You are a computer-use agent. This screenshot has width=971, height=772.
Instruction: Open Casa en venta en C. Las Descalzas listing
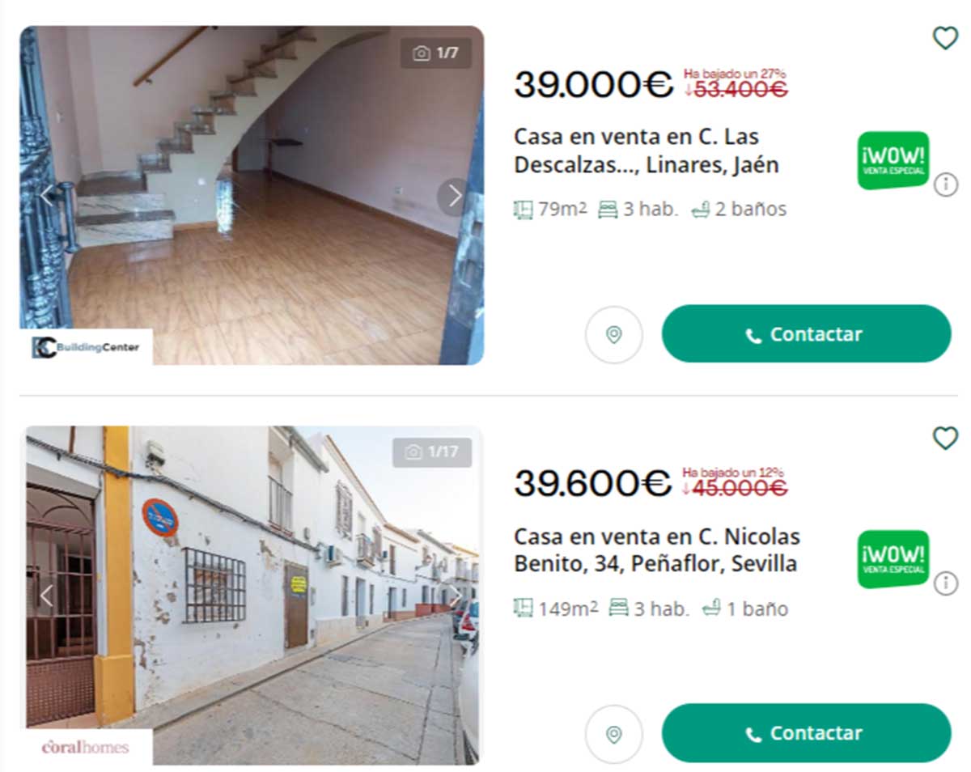[x=646, y=151]
